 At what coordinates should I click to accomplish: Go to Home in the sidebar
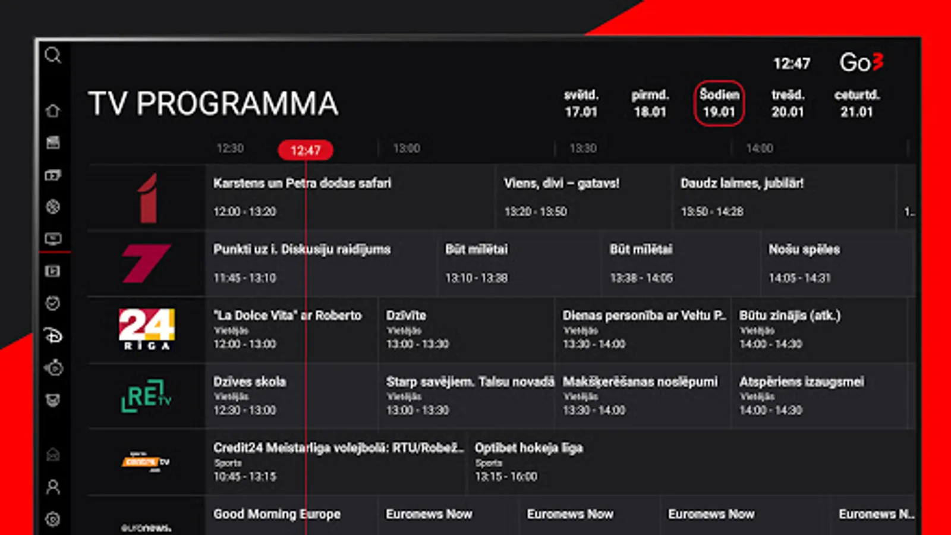click(53, 111)
